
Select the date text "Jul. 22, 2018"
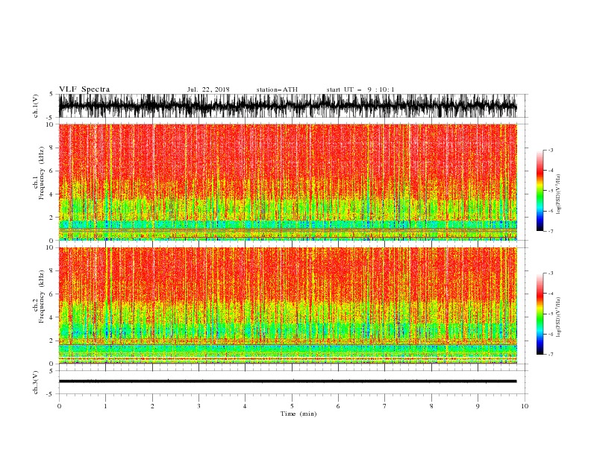208,89
